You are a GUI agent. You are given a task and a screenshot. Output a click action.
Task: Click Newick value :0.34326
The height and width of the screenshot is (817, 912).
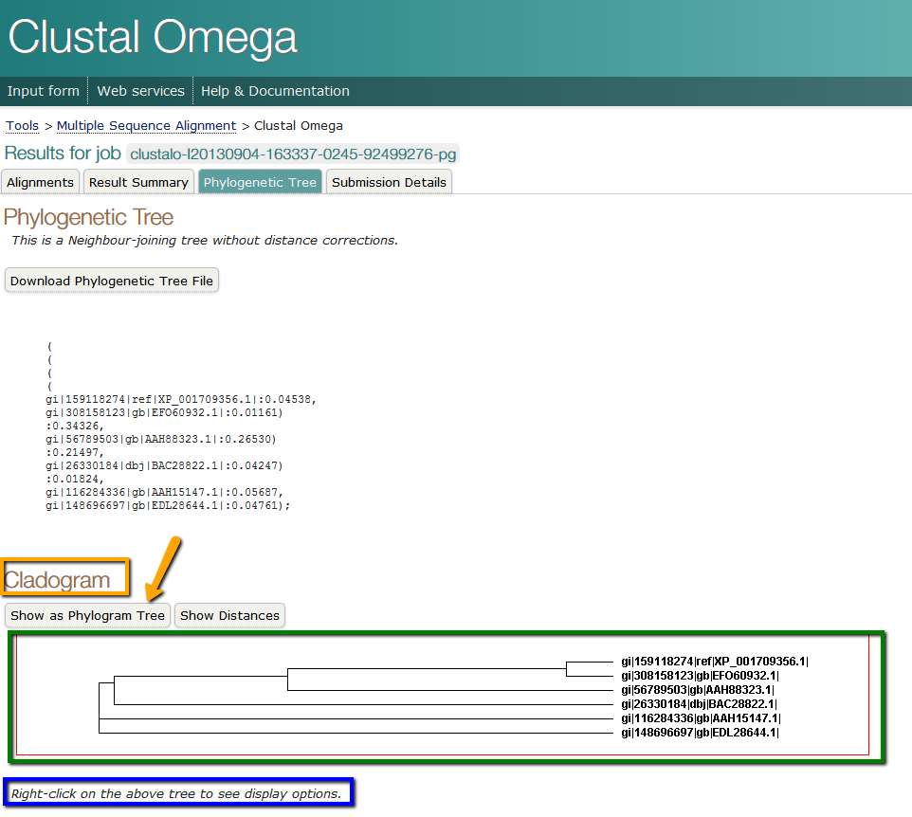[75, 427]
